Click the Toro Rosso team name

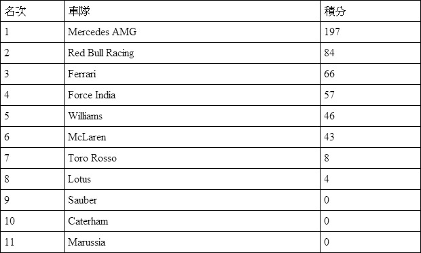coord(92,158)
